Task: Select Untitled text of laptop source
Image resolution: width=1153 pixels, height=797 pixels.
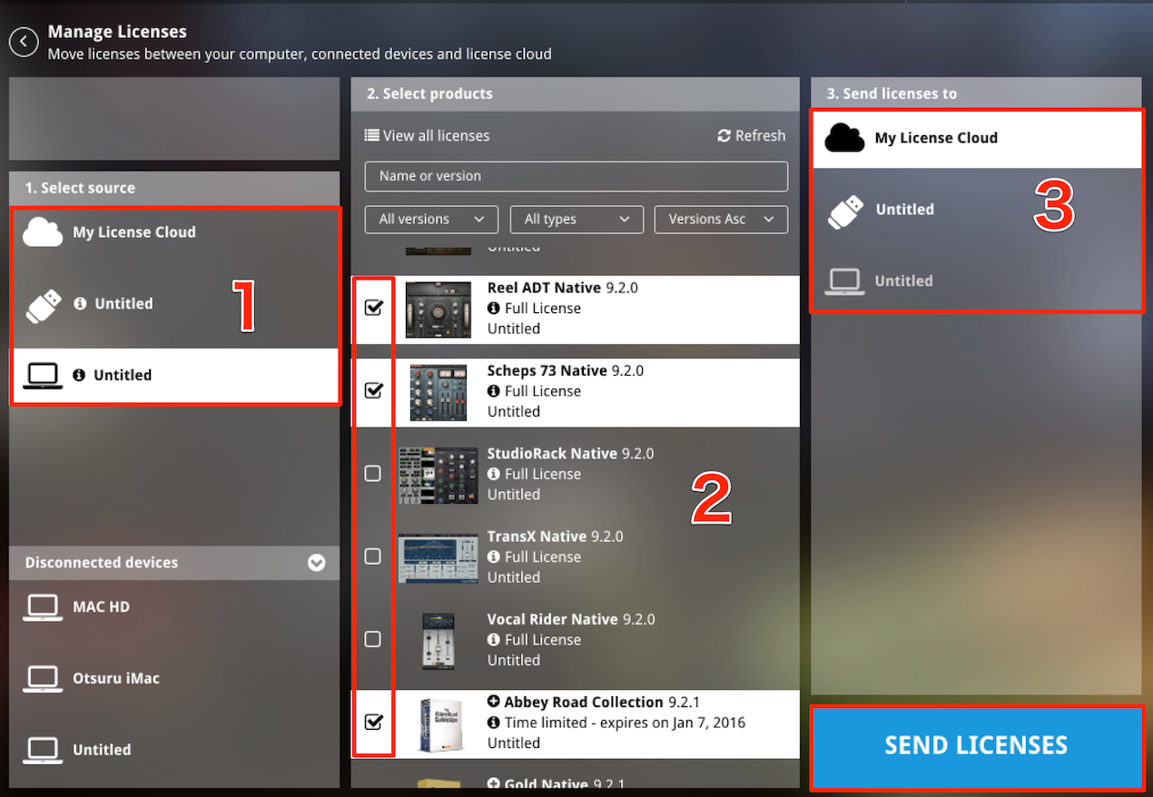Action: 123,375
